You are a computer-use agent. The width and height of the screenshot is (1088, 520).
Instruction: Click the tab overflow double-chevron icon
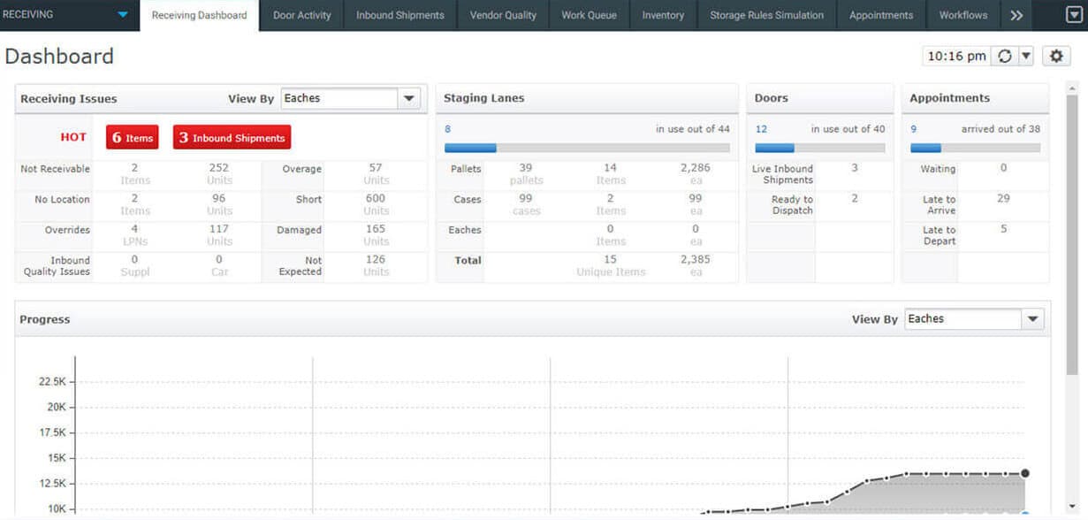pos(1016,15)
